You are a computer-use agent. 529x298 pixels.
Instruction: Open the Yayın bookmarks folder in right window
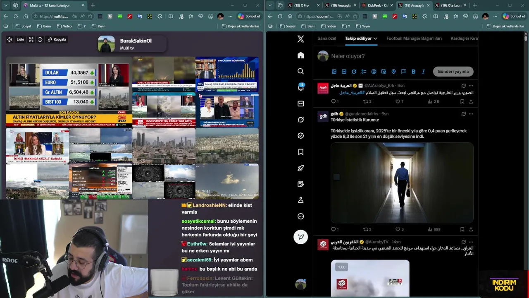tap(362, 26)
